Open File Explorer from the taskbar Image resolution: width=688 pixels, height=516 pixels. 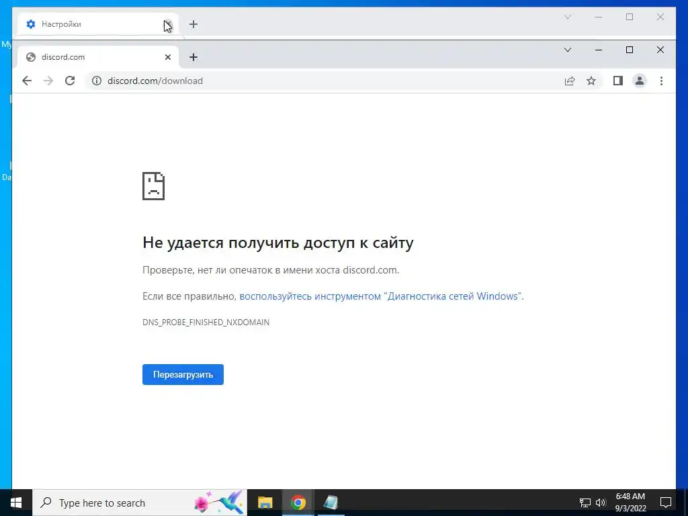[x=265, y=503]
